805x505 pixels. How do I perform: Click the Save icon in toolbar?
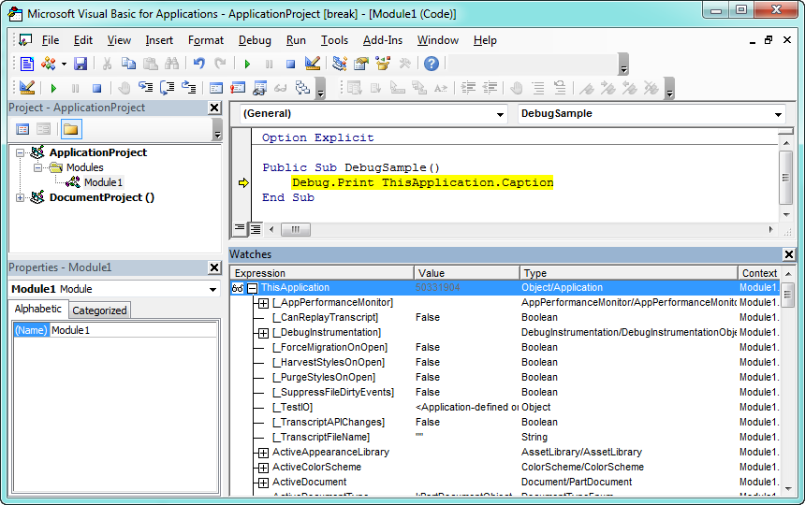(x=80, y=64)
